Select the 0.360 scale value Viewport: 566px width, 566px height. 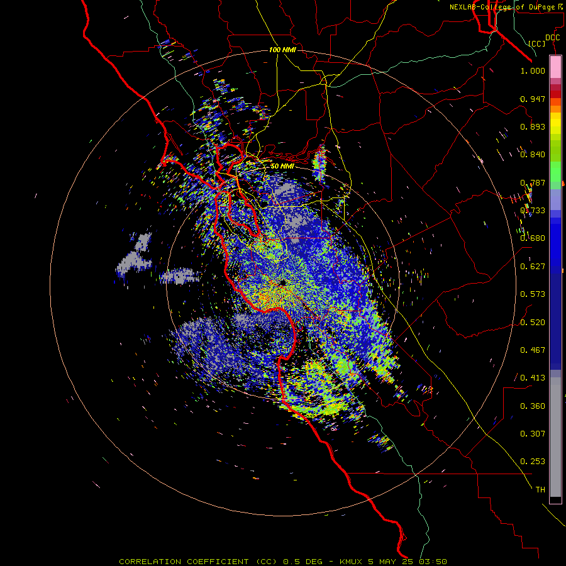533,406
